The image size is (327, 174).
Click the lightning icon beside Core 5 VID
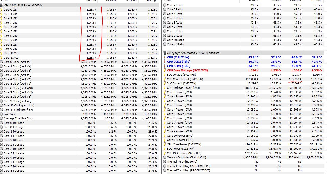pos(1,31)
